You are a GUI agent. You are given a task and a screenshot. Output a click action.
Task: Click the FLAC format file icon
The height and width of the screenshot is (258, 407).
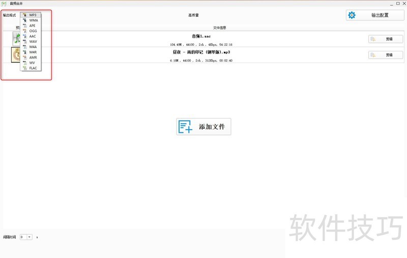click(24, 68)
